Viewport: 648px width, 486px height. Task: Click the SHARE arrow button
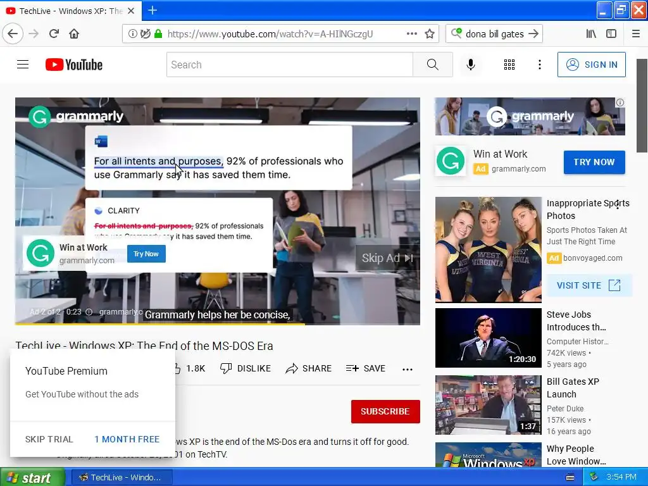[308, 368]
